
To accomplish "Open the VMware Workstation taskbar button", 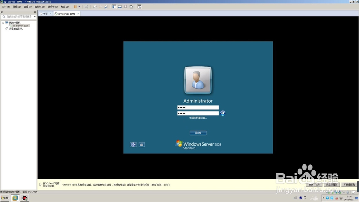I will tap(15, 198).
